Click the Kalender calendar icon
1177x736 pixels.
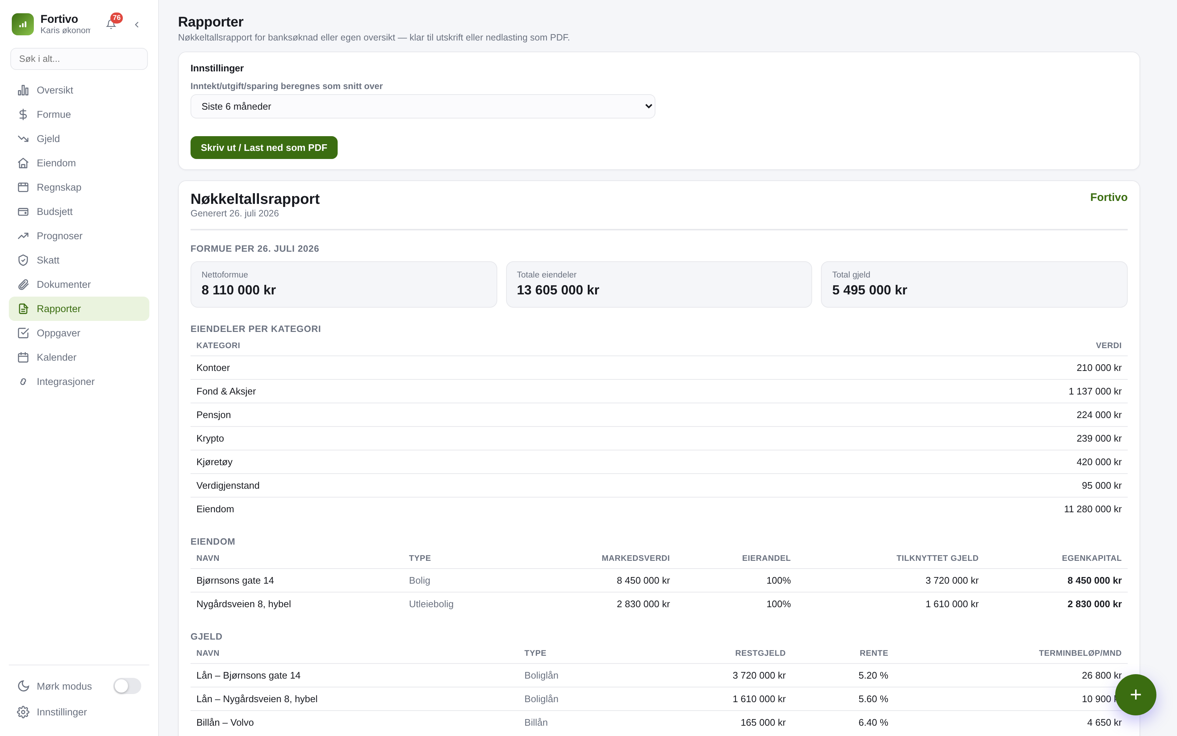[x=23, y=357]
